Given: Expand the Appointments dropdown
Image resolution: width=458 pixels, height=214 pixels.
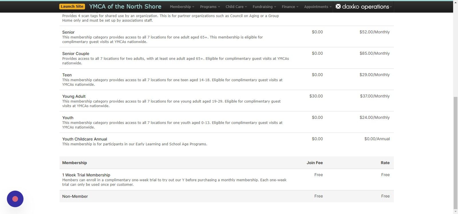Looking at the screenshot, I should 318,7.
